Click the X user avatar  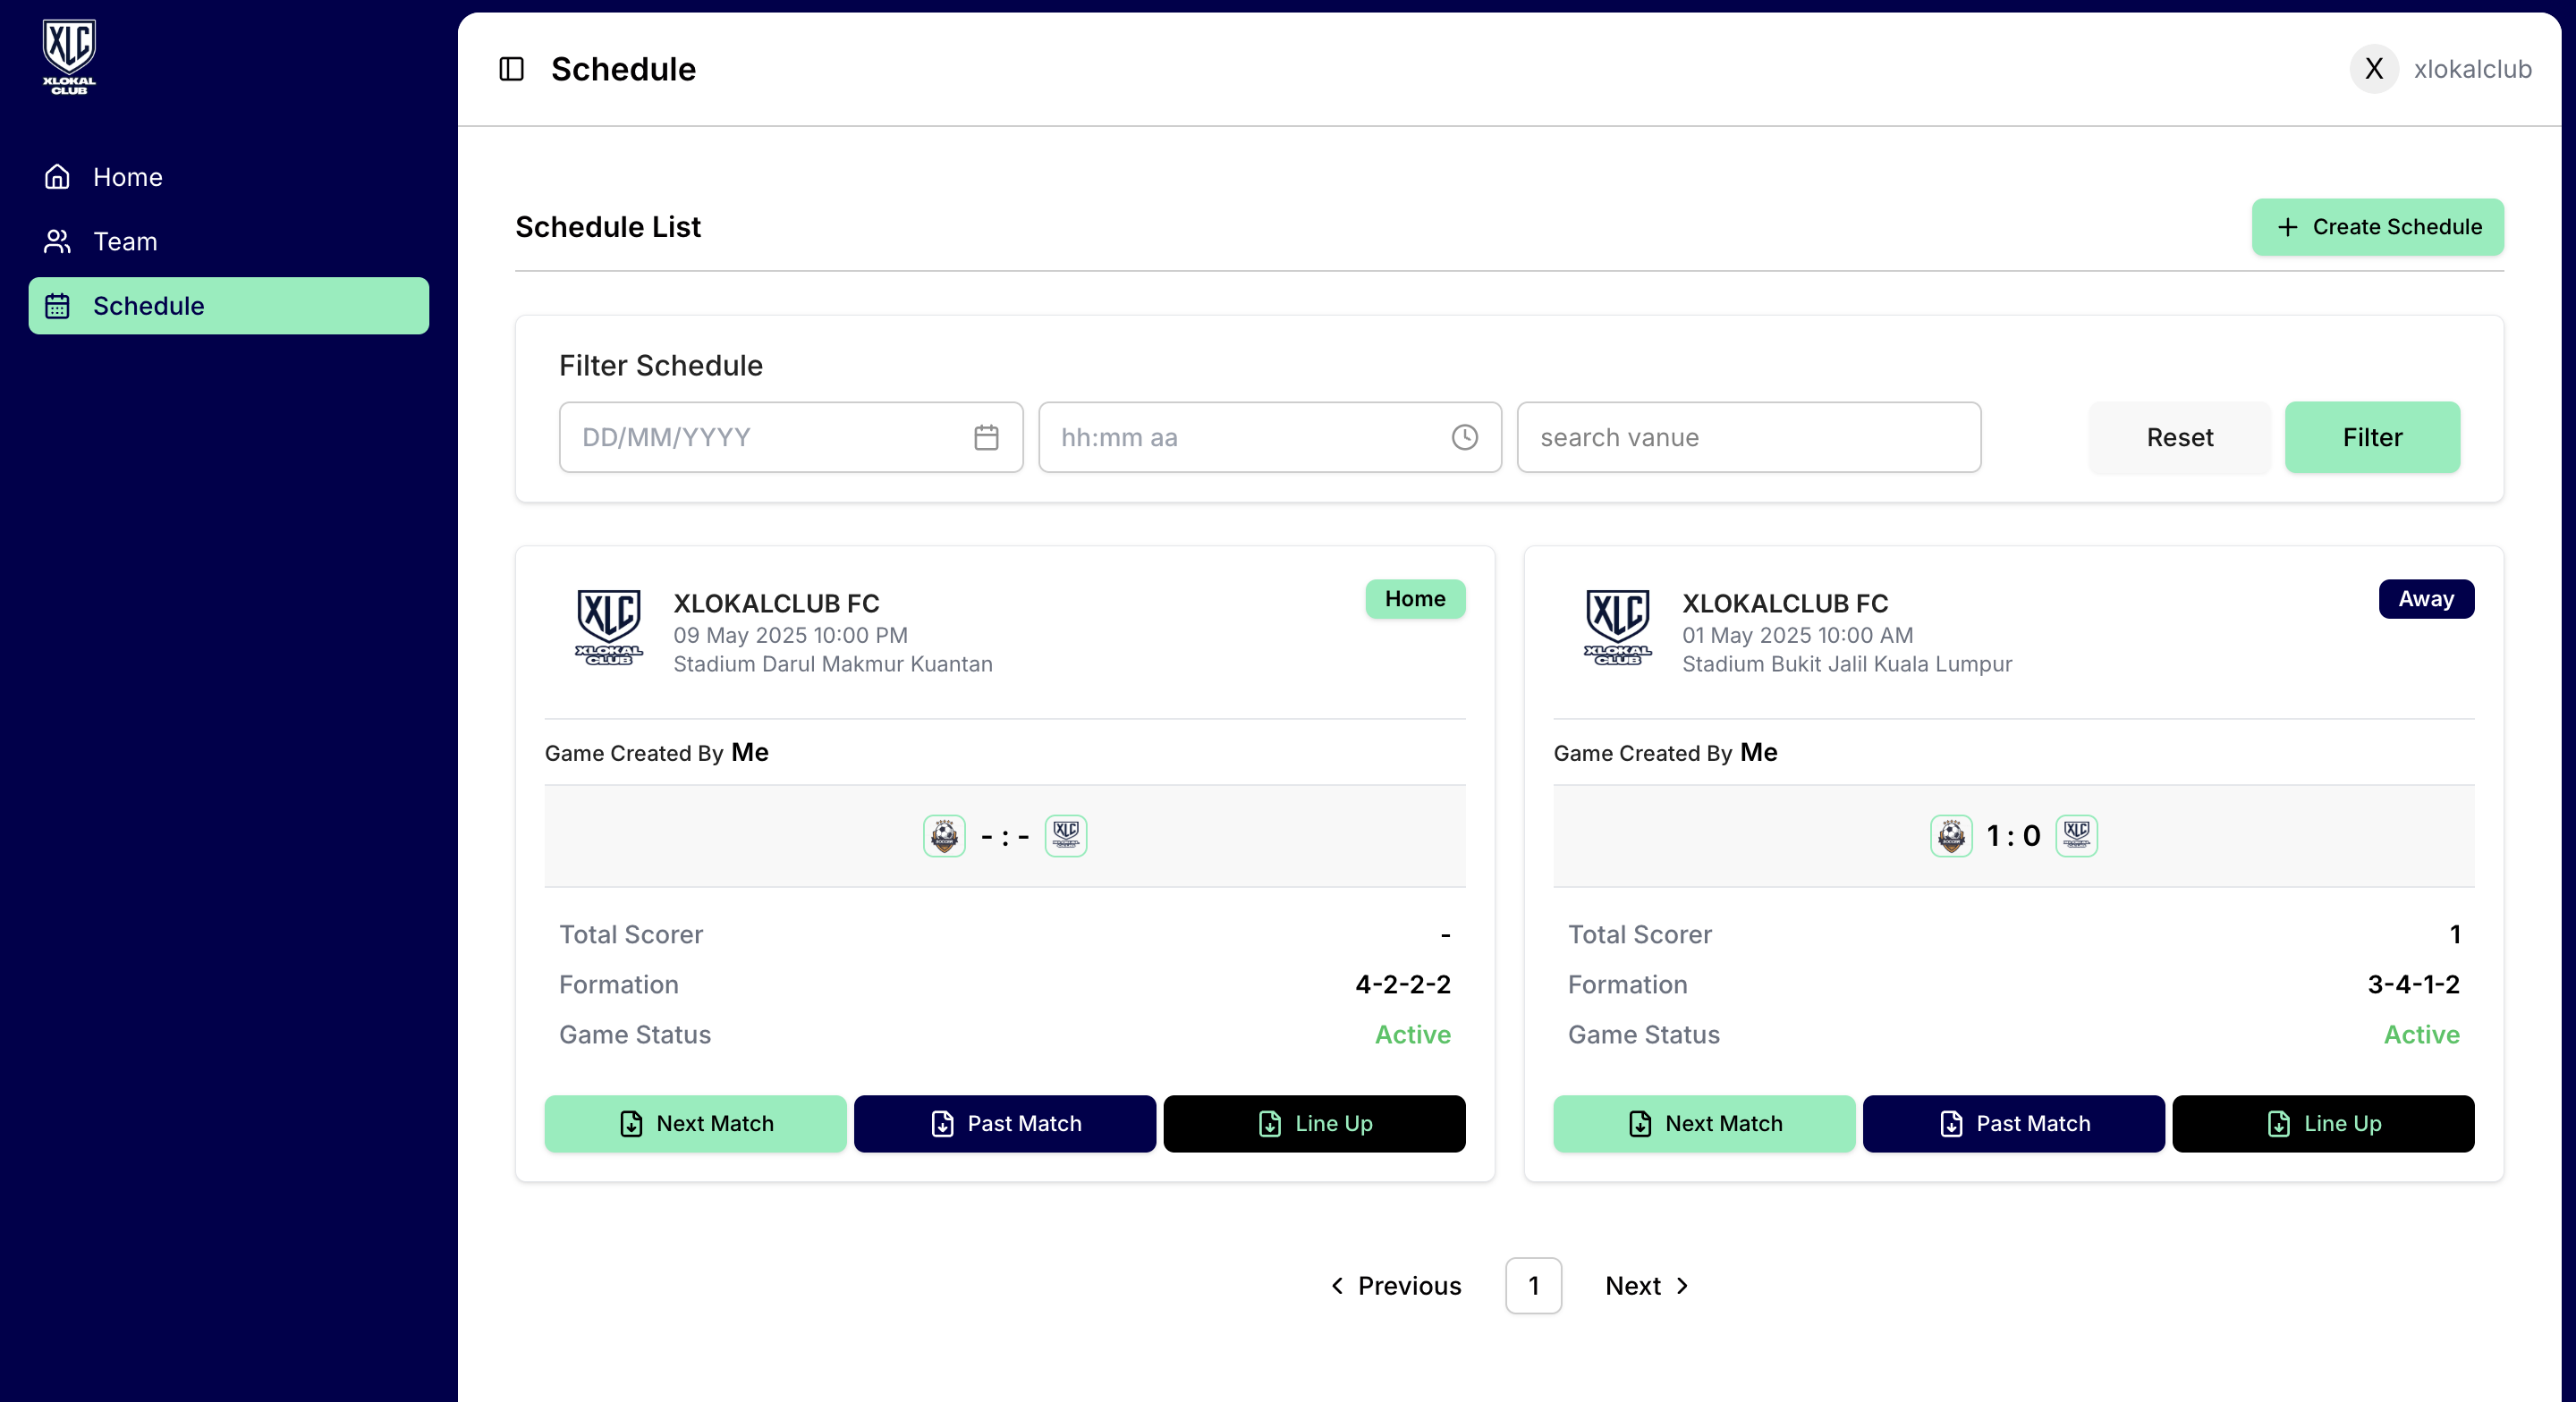tap(2373, 69)
